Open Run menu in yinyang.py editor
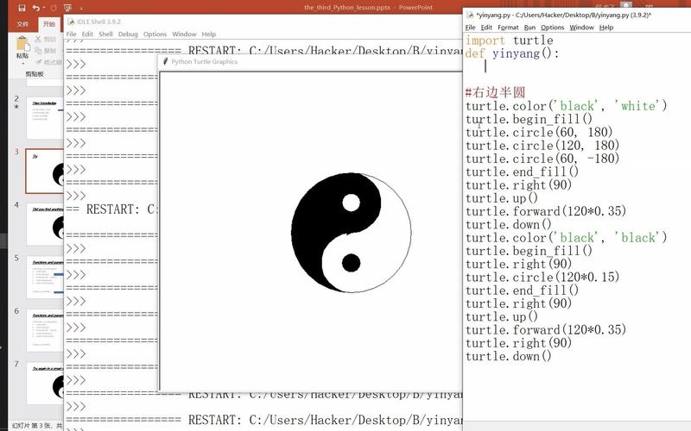 (x=529, y=28)
